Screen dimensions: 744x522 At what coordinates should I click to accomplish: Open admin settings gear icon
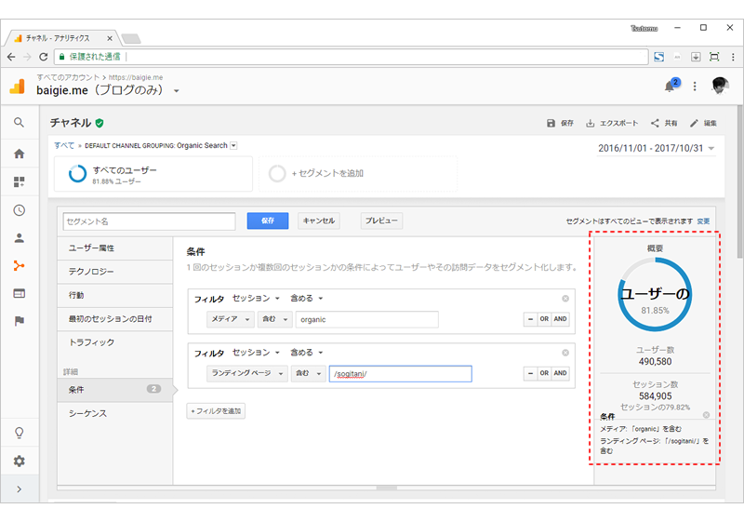click(19, 461)
